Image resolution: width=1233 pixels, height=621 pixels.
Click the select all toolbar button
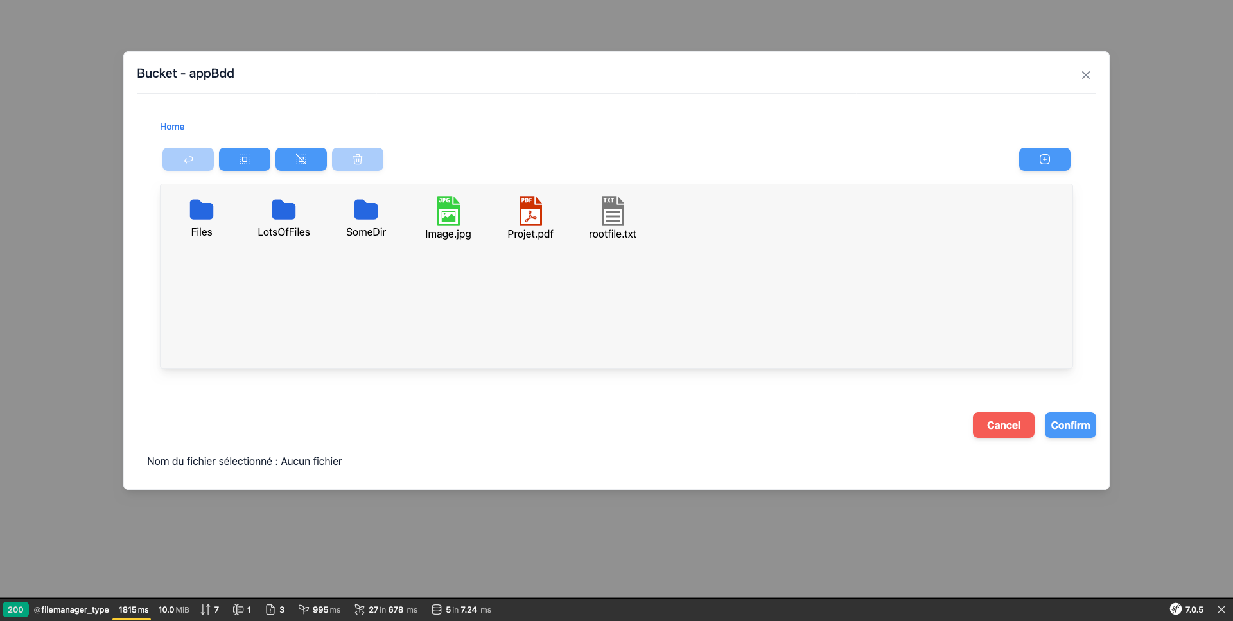[245, 159]
